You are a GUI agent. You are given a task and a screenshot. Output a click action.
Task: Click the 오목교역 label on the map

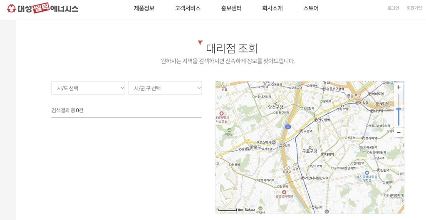coord(297,88)
